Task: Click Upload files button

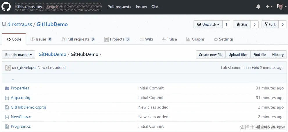Action: 238,54
